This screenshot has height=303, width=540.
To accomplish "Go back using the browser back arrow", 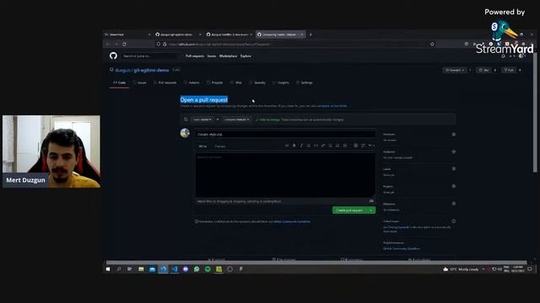I will coord(108,44).
